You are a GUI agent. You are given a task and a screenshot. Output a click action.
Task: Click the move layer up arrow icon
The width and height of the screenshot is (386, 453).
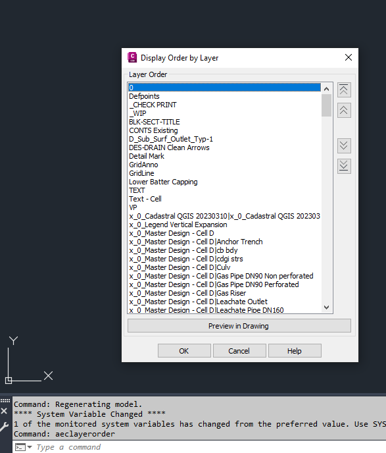click(x=344, y=111)
